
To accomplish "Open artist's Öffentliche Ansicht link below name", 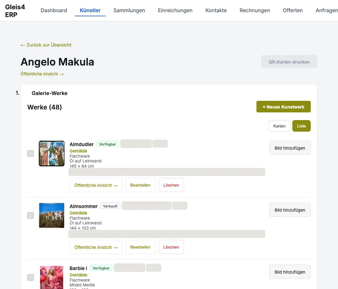I will point(42,74).
